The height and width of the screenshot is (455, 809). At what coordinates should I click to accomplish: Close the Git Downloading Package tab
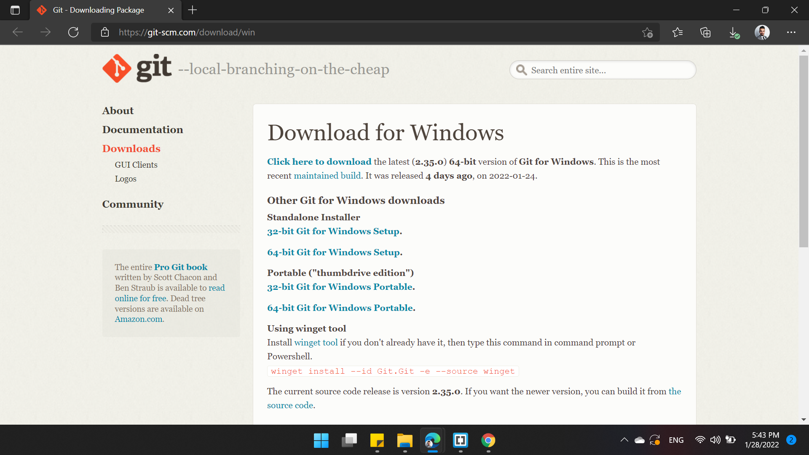tap(171, 10)
